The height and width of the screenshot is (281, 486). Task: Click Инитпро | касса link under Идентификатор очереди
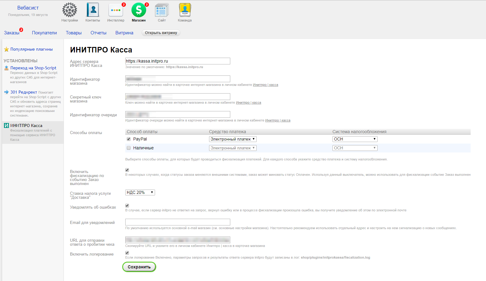coord(278,120)
